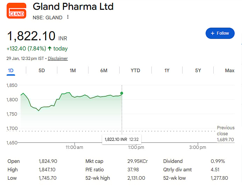This screenshot has width=242, height=186.
Task: Show the 6M chart range
Action: (x=104, y=70)
